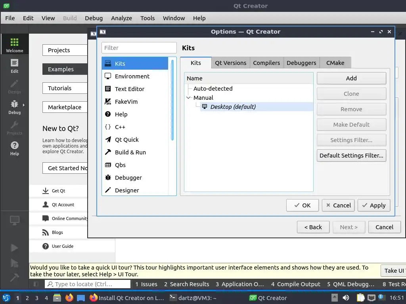
Task: Open C++ options category
Action: coord(135,127)
